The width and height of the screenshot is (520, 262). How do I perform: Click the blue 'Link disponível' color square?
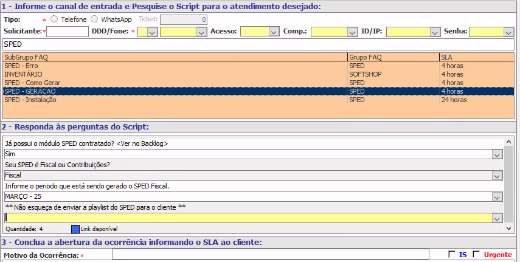[75, 229]
